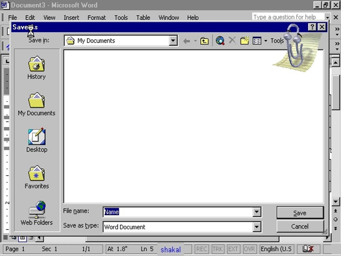This screenshot has height=256, width=341.
Task: Go to Desktop in places bar
Action: [x=37, y=140]
